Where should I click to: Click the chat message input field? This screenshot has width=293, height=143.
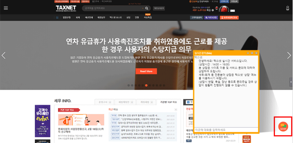[x=226, y=130]
